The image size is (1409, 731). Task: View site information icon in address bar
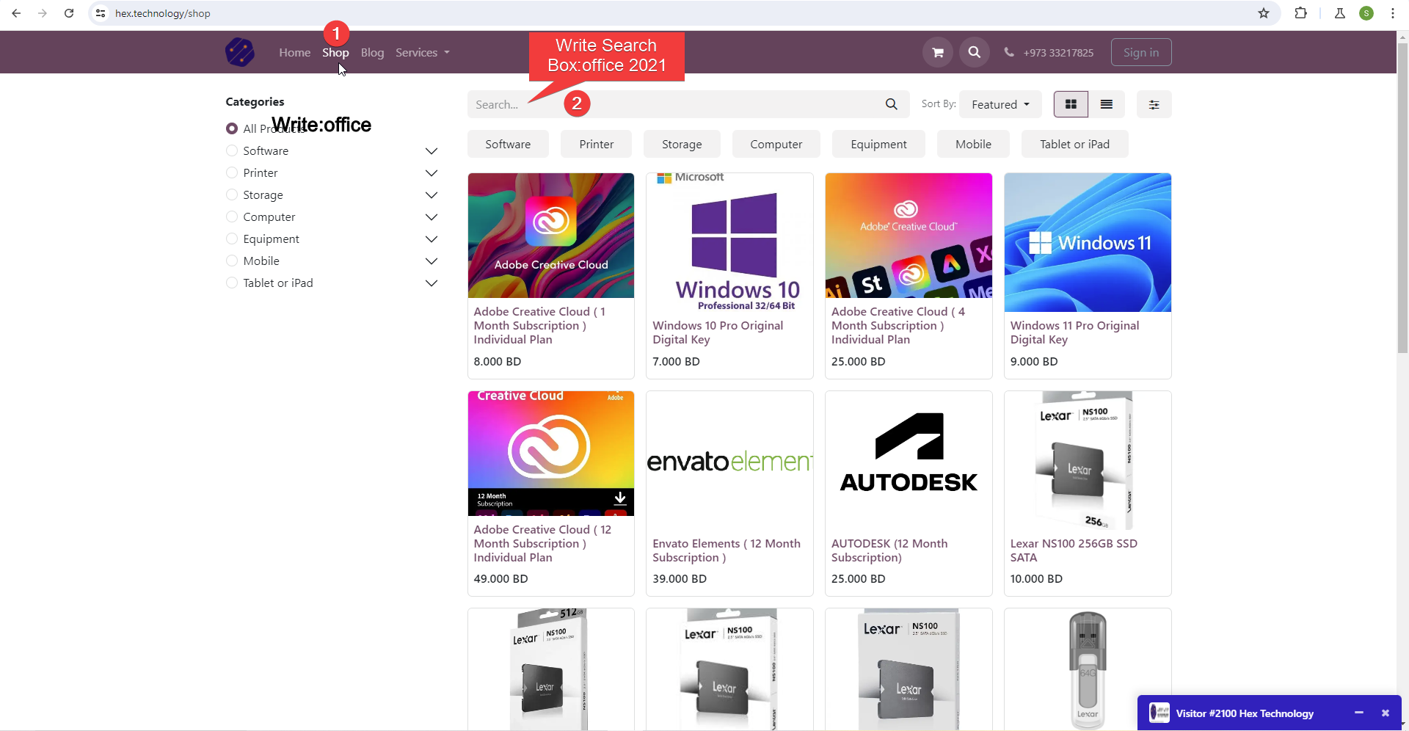coord(101,13)
